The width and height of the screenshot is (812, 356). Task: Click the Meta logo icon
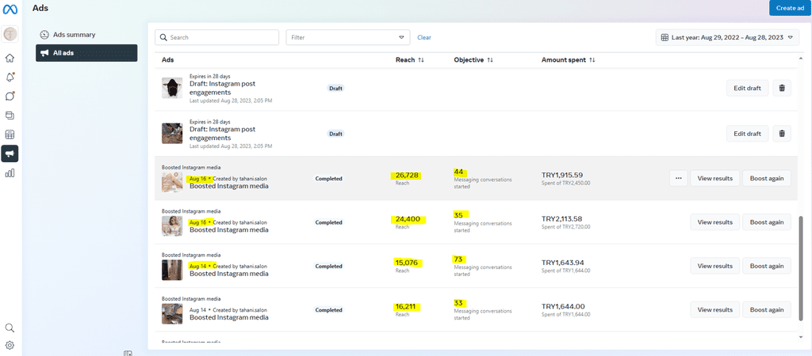pyautogui.click(x=10, y=9)
